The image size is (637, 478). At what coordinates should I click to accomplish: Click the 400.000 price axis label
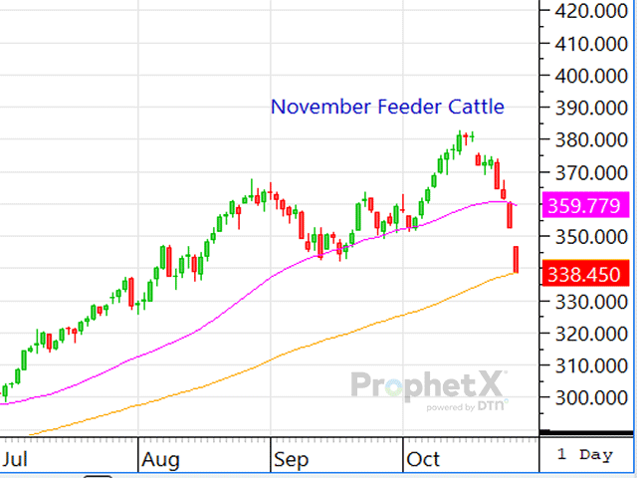pos(584,76)
